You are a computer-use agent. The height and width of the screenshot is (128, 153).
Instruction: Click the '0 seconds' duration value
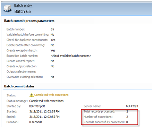[36, 122]
